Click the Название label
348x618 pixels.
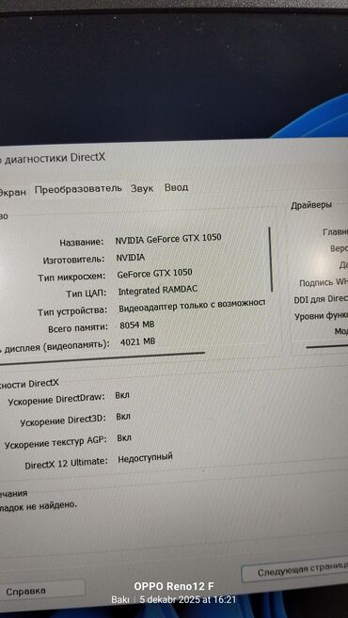[82, 243]
